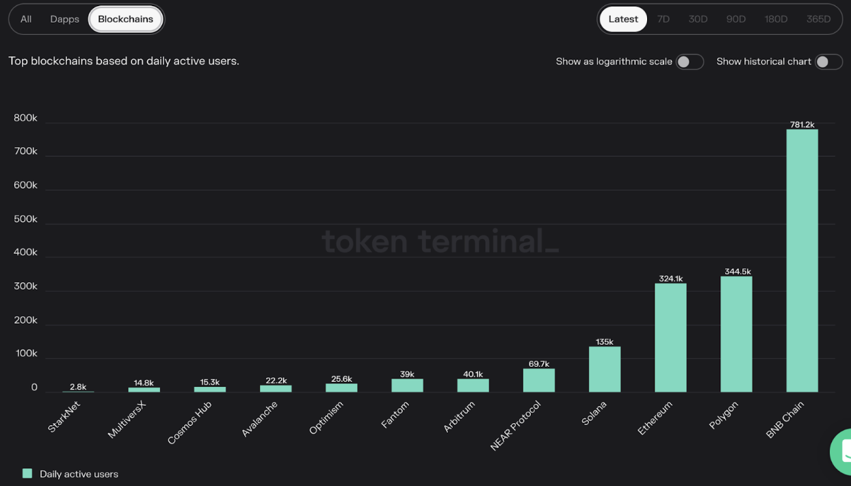The width and height of the screenshot is (851, 486).
Task: Select the Blockchains tab
Action: (x=125, y=19)
